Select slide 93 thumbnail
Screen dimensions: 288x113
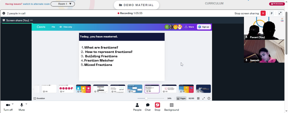click(169, 89)
